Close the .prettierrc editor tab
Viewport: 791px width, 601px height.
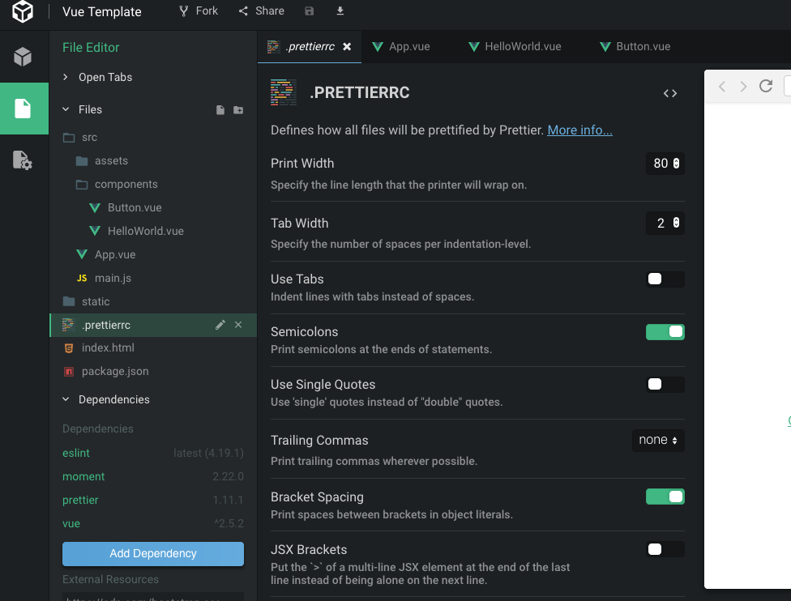tap(347, 46)
